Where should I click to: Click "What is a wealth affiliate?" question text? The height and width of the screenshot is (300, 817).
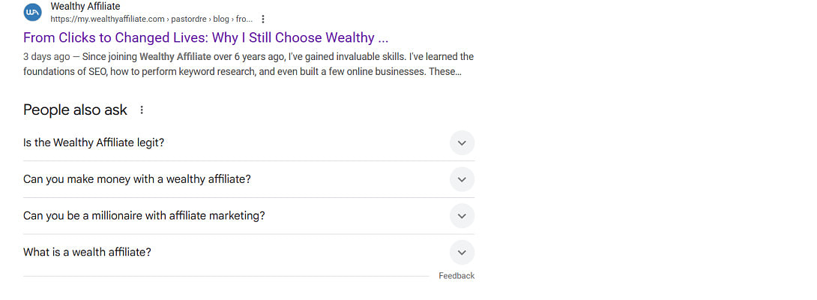point(87,253)
